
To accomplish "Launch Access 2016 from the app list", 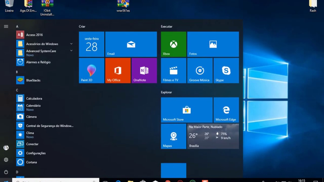I will tap(45, 35).
